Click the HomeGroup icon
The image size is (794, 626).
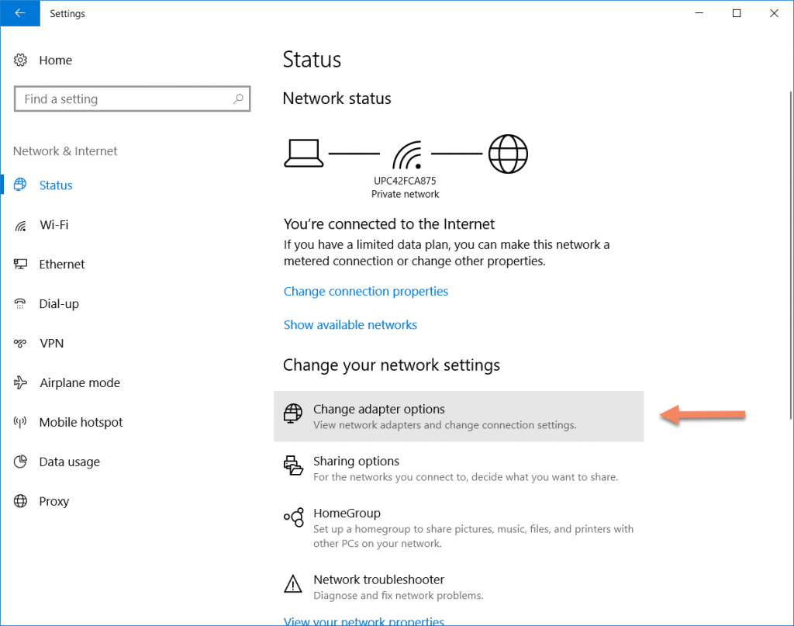pyautogui.click(x=294, y=517)
